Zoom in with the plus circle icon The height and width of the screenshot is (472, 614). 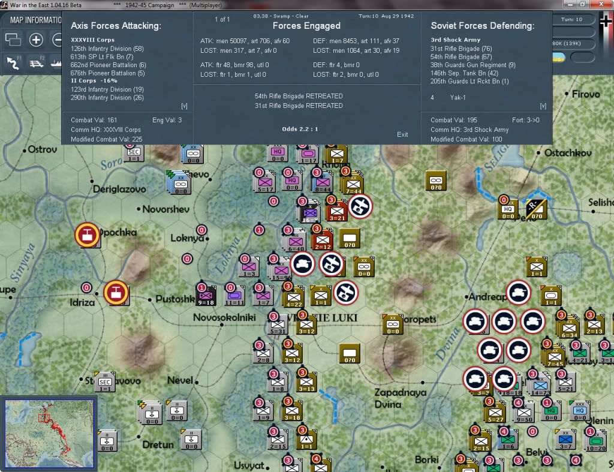36,40
